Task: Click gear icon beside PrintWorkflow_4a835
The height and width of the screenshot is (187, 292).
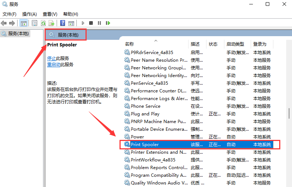Action: [127, 160]
